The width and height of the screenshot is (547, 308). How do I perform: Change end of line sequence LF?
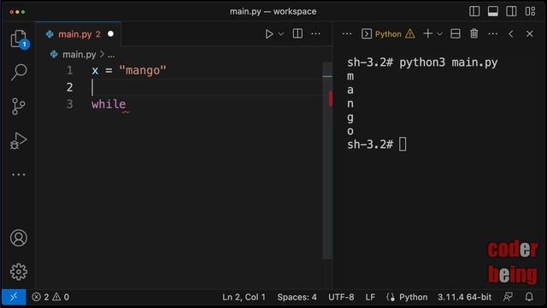tap(370, 297)
